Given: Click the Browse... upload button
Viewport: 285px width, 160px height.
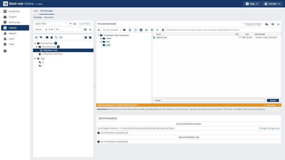Looking at the screenshot, I should tap(273, 100).
